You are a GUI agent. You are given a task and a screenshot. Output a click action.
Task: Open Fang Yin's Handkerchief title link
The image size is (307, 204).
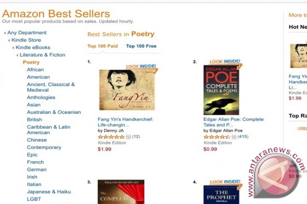click(x=125, y=122)
